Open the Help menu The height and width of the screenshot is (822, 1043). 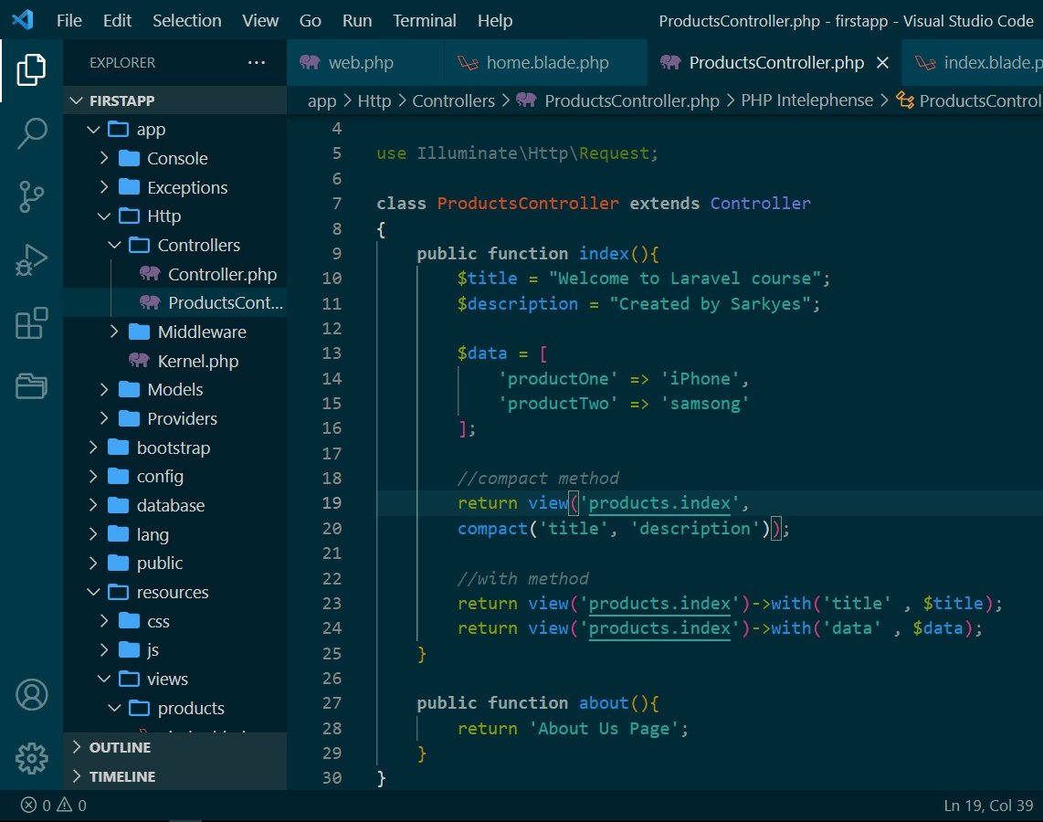point(495,21)
